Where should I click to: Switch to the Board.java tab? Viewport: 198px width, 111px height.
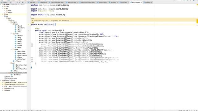coord(124,2)
